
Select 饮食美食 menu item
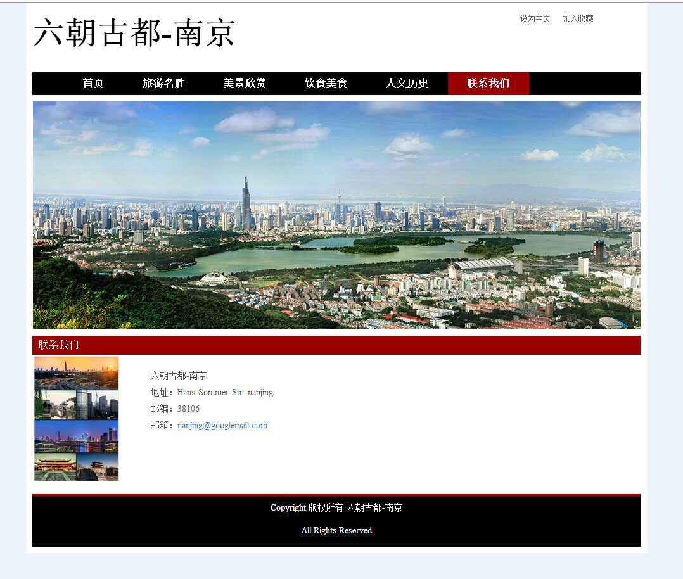pos(326,83)
